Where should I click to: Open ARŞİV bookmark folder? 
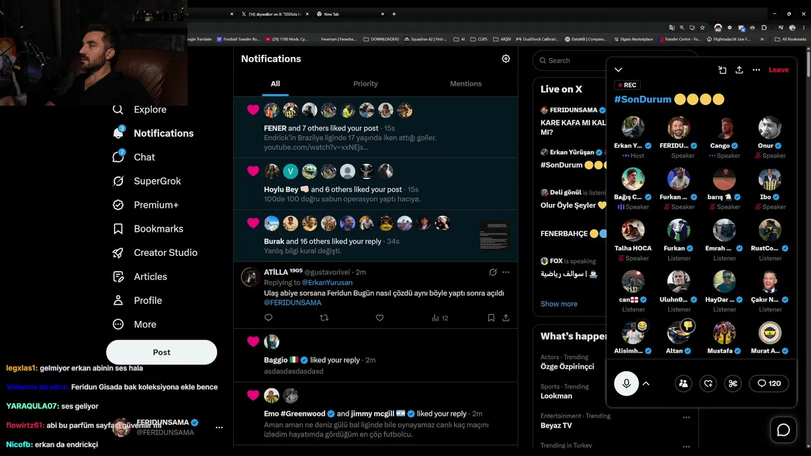[501, 39]
